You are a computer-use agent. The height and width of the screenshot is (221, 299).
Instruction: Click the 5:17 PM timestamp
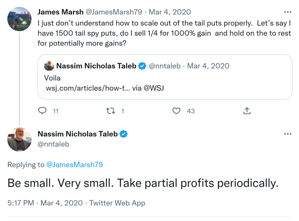[x=21, y=203]
